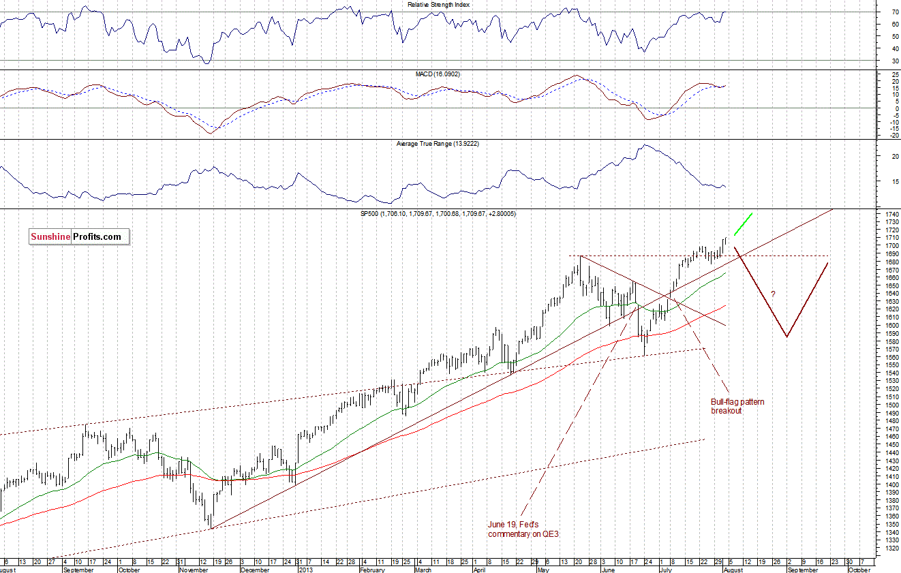Screen dimensions: 901x573
Task: Click the 1600 level on price axis
Action: pyautogui.click(x=891, y=326)
